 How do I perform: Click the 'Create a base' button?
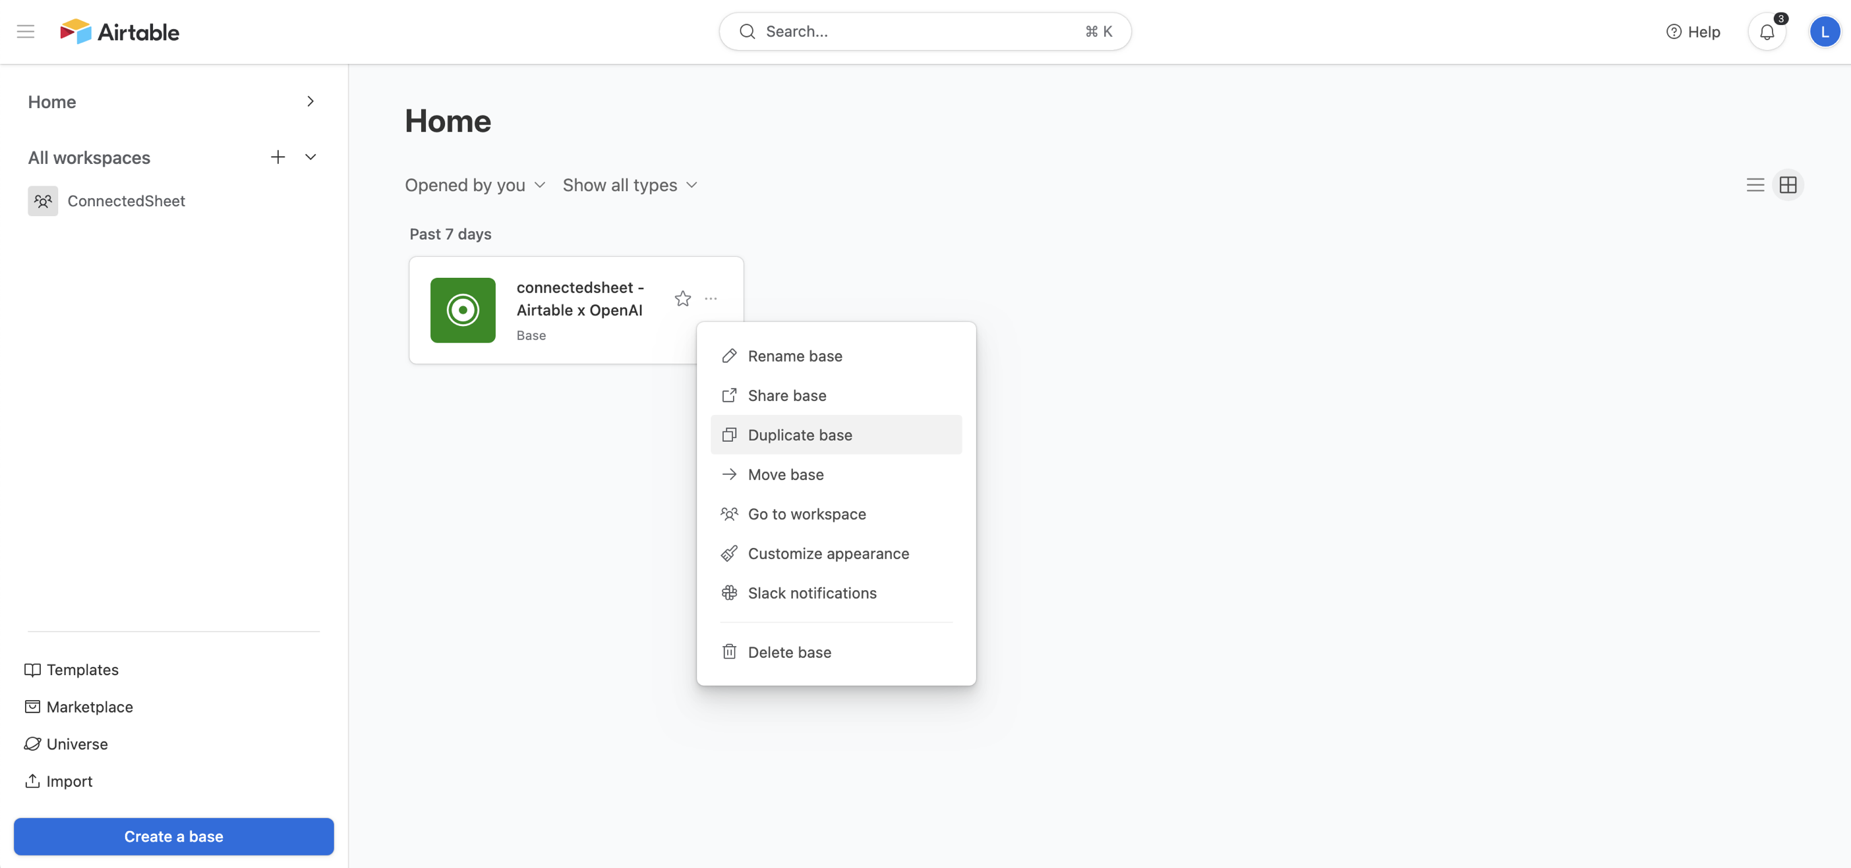[173, 836]
